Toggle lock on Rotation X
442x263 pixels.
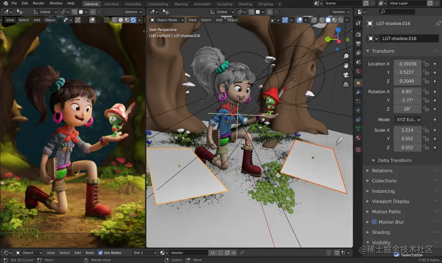click(x=426, y=92)
